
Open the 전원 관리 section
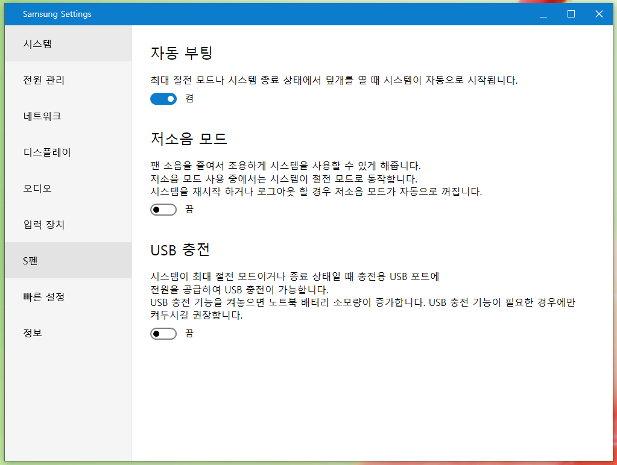pyautogui.click(x=69, y=80)
